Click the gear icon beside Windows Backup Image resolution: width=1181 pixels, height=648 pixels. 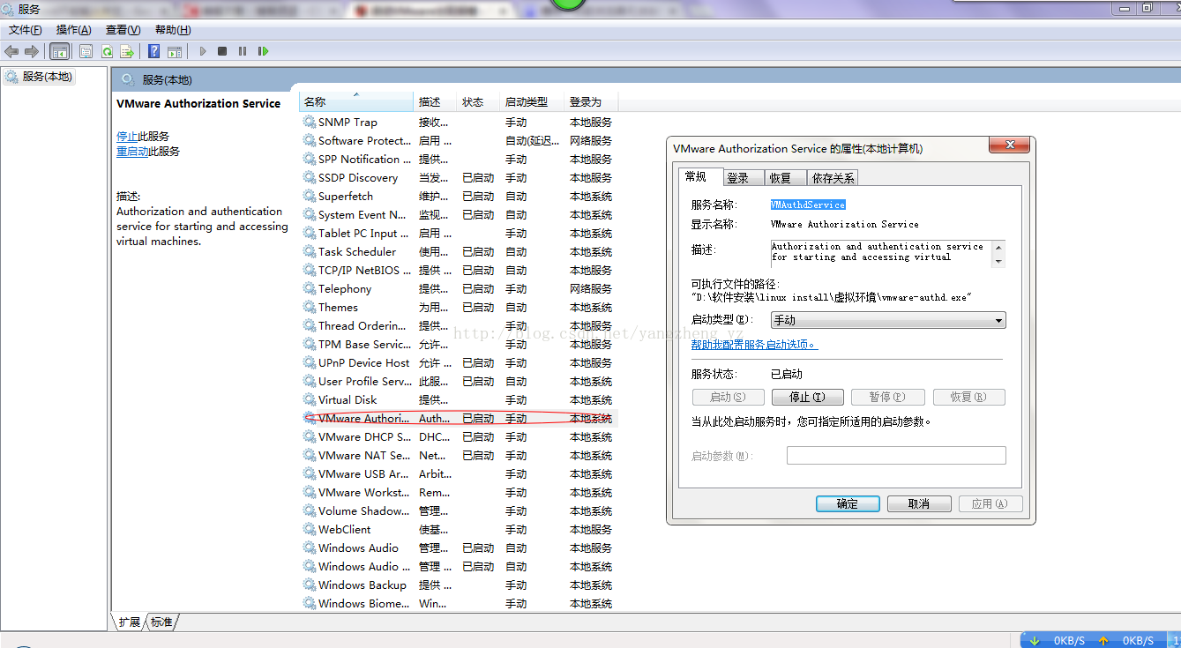(x=310, y=585)
